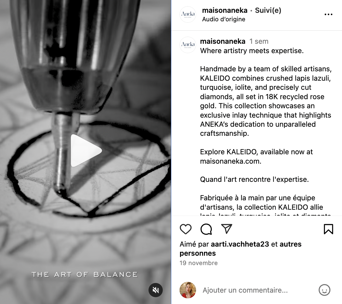The image size is (342, 304).
Task: Click your profile photo next to comment box
Action: click(x=188, y=290)
